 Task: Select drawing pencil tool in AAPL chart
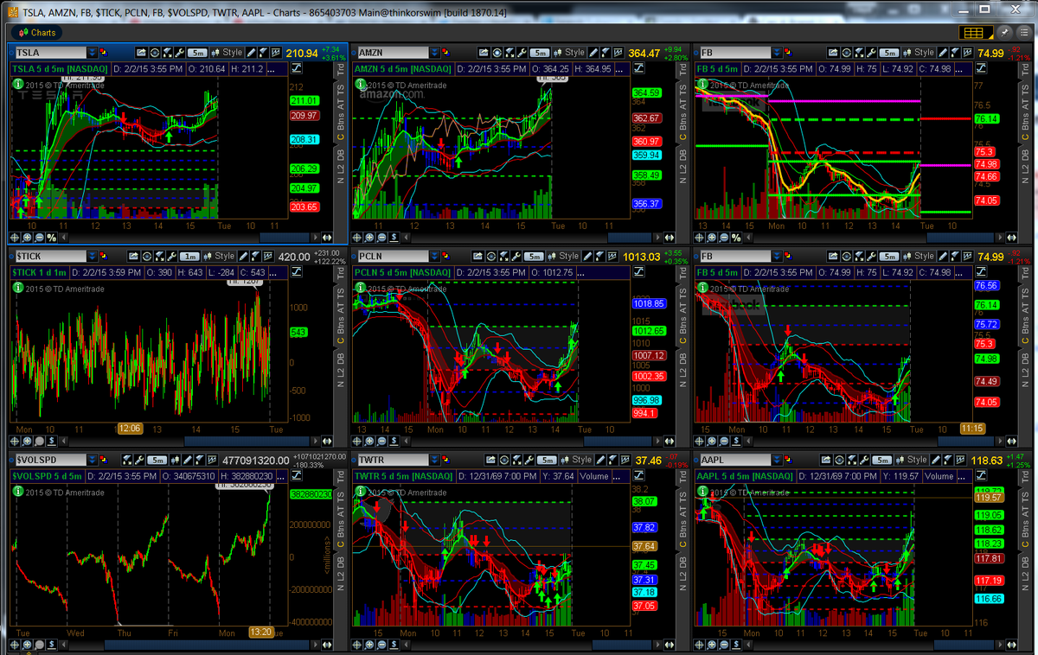pyautogui.click(x=936, y=461)
